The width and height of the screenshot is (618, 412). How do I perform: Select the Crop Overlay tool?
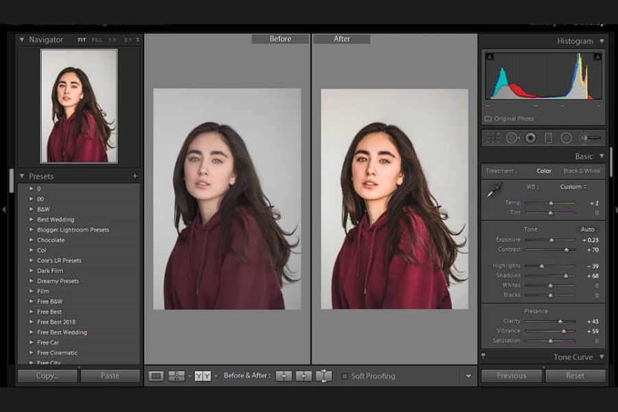[x=492, y=137]
